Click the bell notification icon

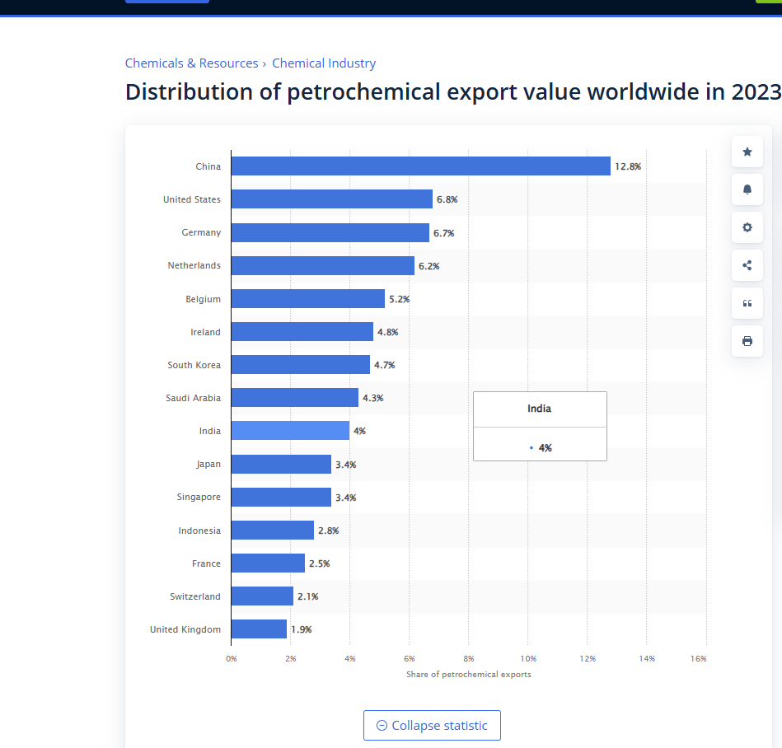[747, 189]
